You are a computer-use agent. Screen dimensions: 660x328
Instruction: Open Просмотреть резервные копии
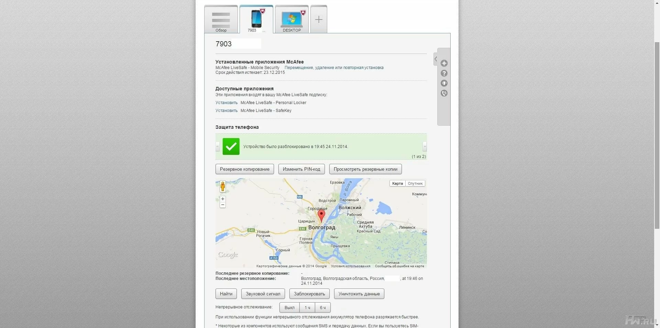[365, 169]
